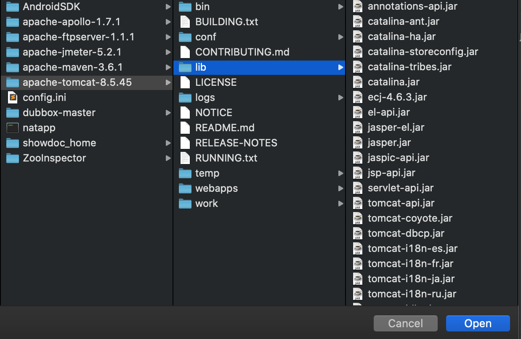Select tomcat-i18n-ru.jar file name
Image resolution: width=521 pixels, height=339 pixels.
(412, 294)
